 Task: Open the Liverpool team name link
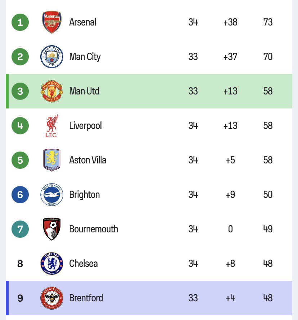tap(85, 126)
